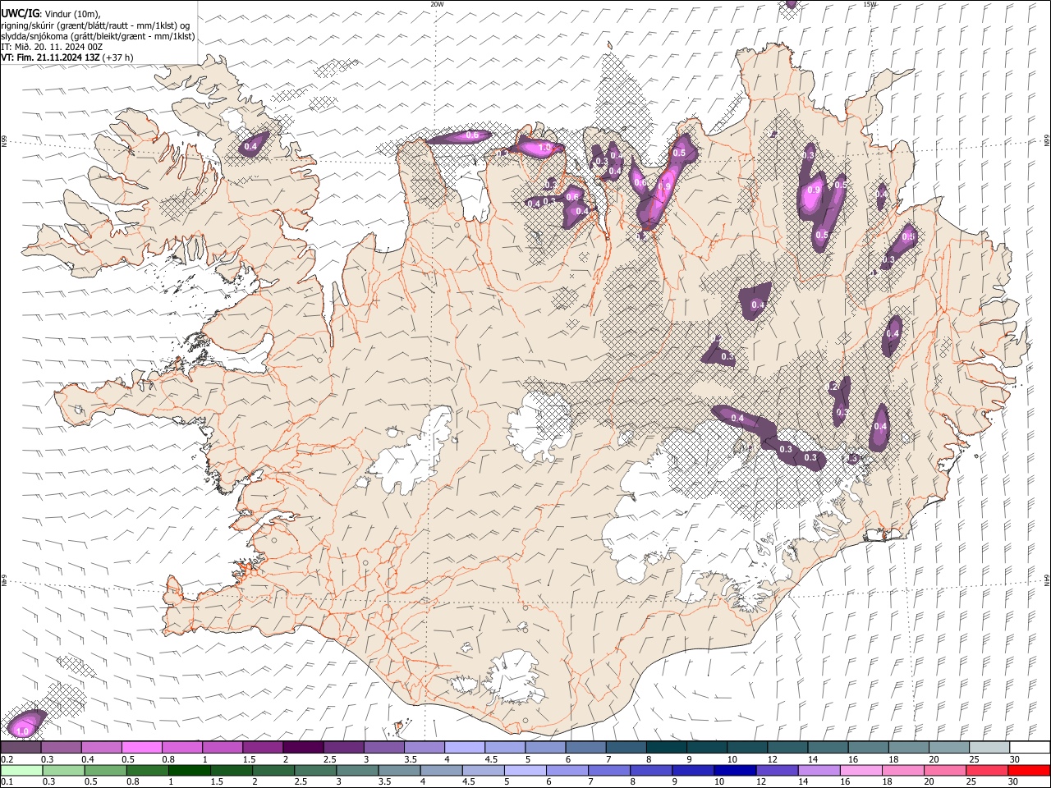Click the '0.2' label under the top legend row

coord(6,759)
